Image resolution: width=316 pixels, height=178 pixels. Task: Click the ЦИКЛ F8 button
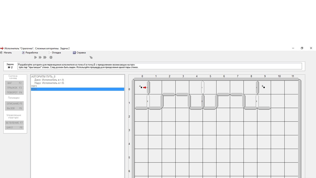coord(14,128)
